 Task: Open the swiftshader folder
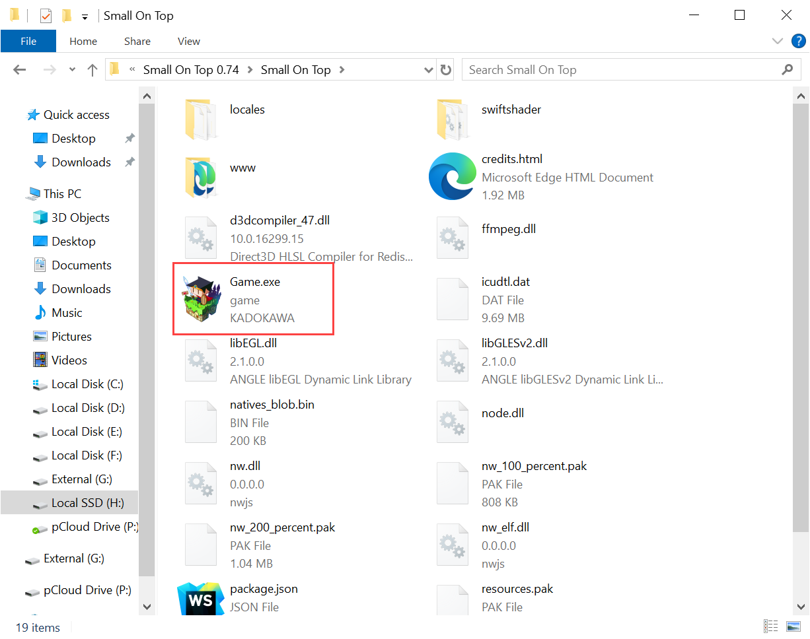click(452, 119)
